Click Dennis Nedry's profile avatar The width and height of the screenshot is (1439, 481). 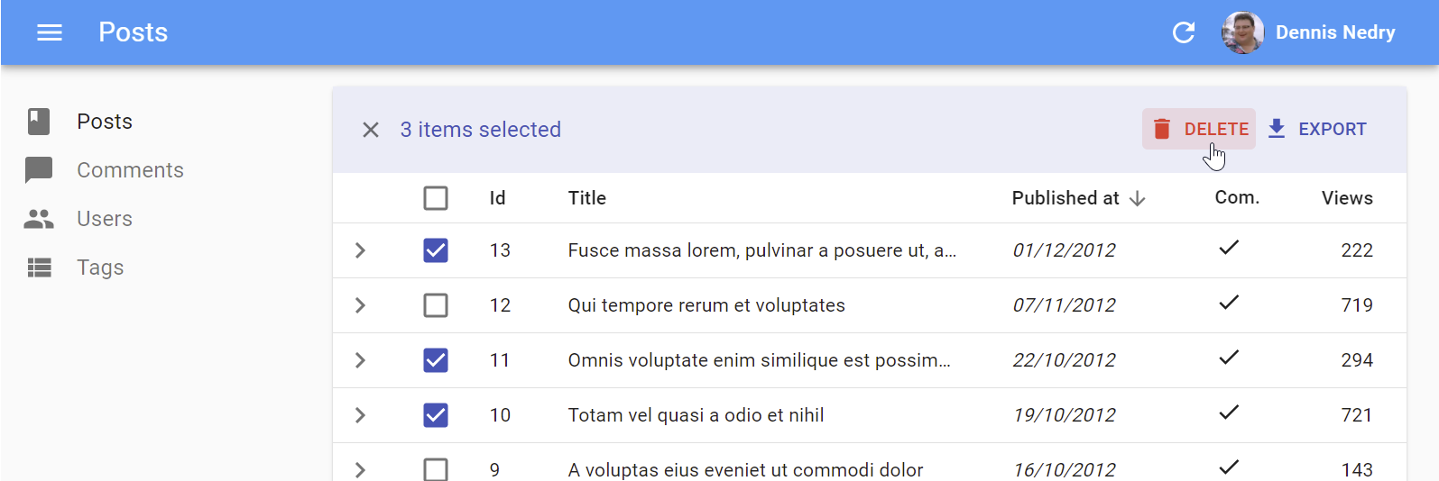[1242, 32]
